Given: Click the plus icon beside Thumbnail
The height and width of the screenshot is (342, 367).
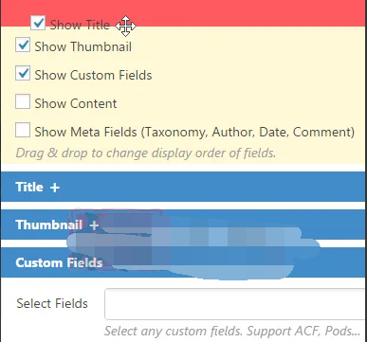Looking at the screenshot, I should click(94, 225).
